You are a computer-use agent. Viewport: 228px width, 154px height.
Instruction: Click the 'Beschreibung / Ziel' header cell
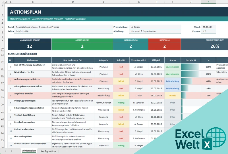(73, 60)
